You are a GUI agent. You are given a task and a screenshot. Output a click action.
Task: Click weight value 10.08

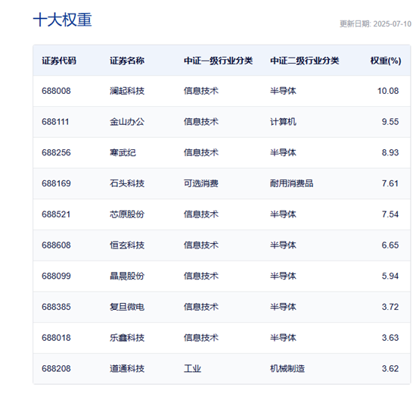click(388, 91)
